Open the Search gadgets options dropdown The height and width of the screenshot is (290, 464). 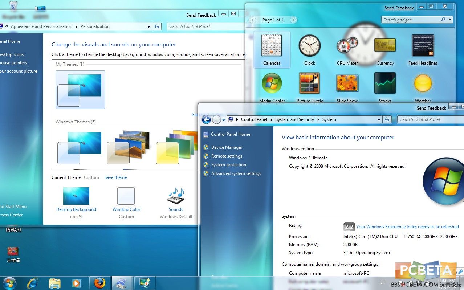[x=450, y=20]
